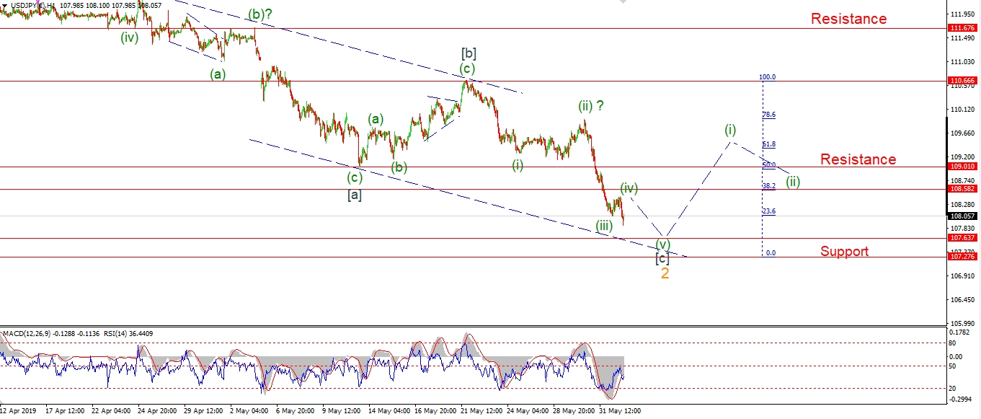
Task: Select the (ii) ? wave label
Action: pos(590,106)
